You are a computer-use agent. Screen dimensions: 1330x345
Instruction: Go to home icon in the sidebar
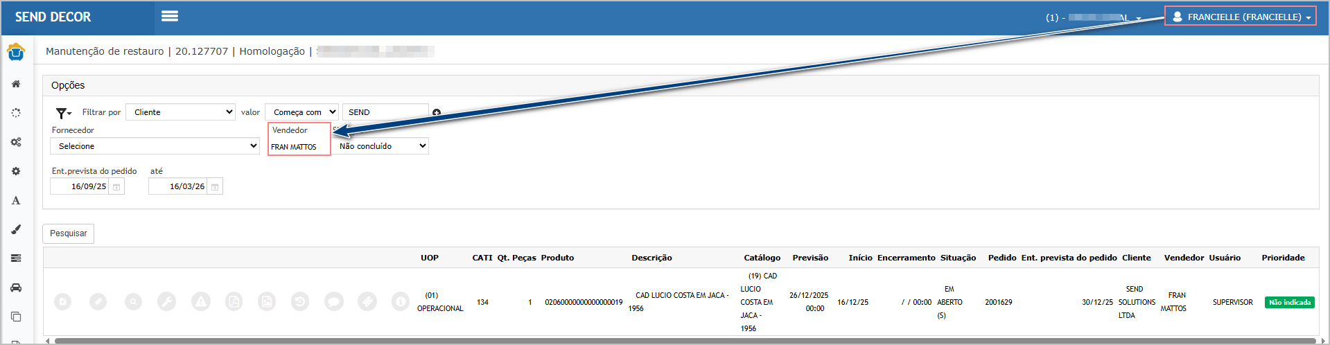16,84
